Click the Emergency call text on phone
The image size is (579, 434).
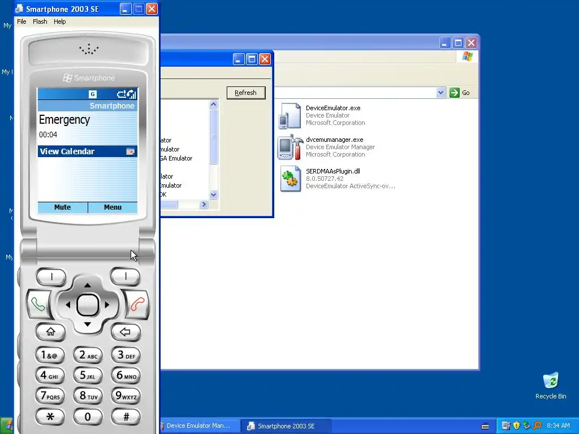[x=64, y=120]
